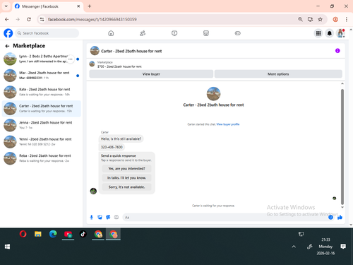Open the Marketplace storefront icon
Screen dimensions: 353x265
(x=206, y=33)
